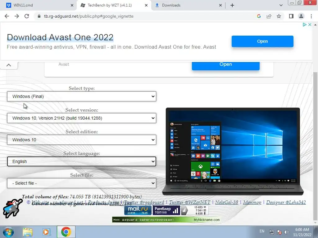
Task: Click the Total volume of files text
Action: [82, 197]
